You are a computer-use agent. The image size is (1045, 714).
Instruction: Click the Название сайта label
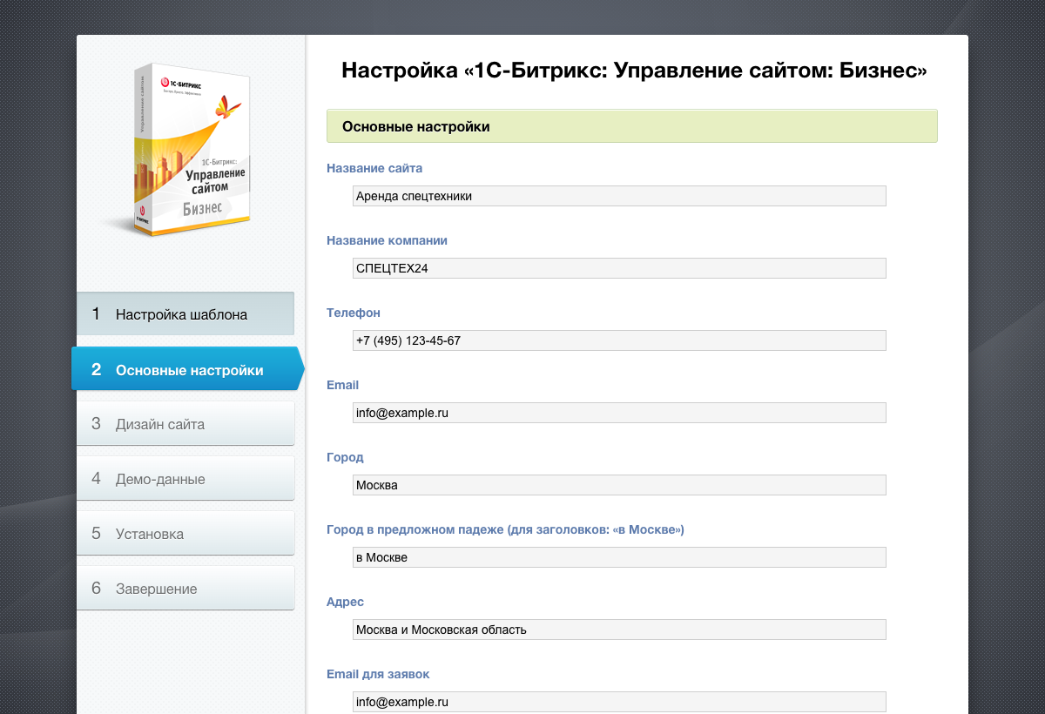[x=374, y=168]
